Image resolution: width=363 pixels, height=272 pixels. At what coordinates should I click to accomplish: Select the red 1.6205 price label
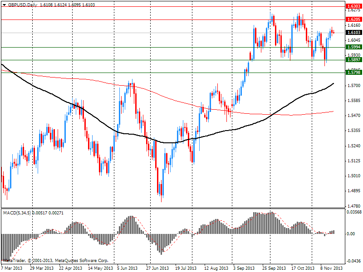click(x=353, y=19)
